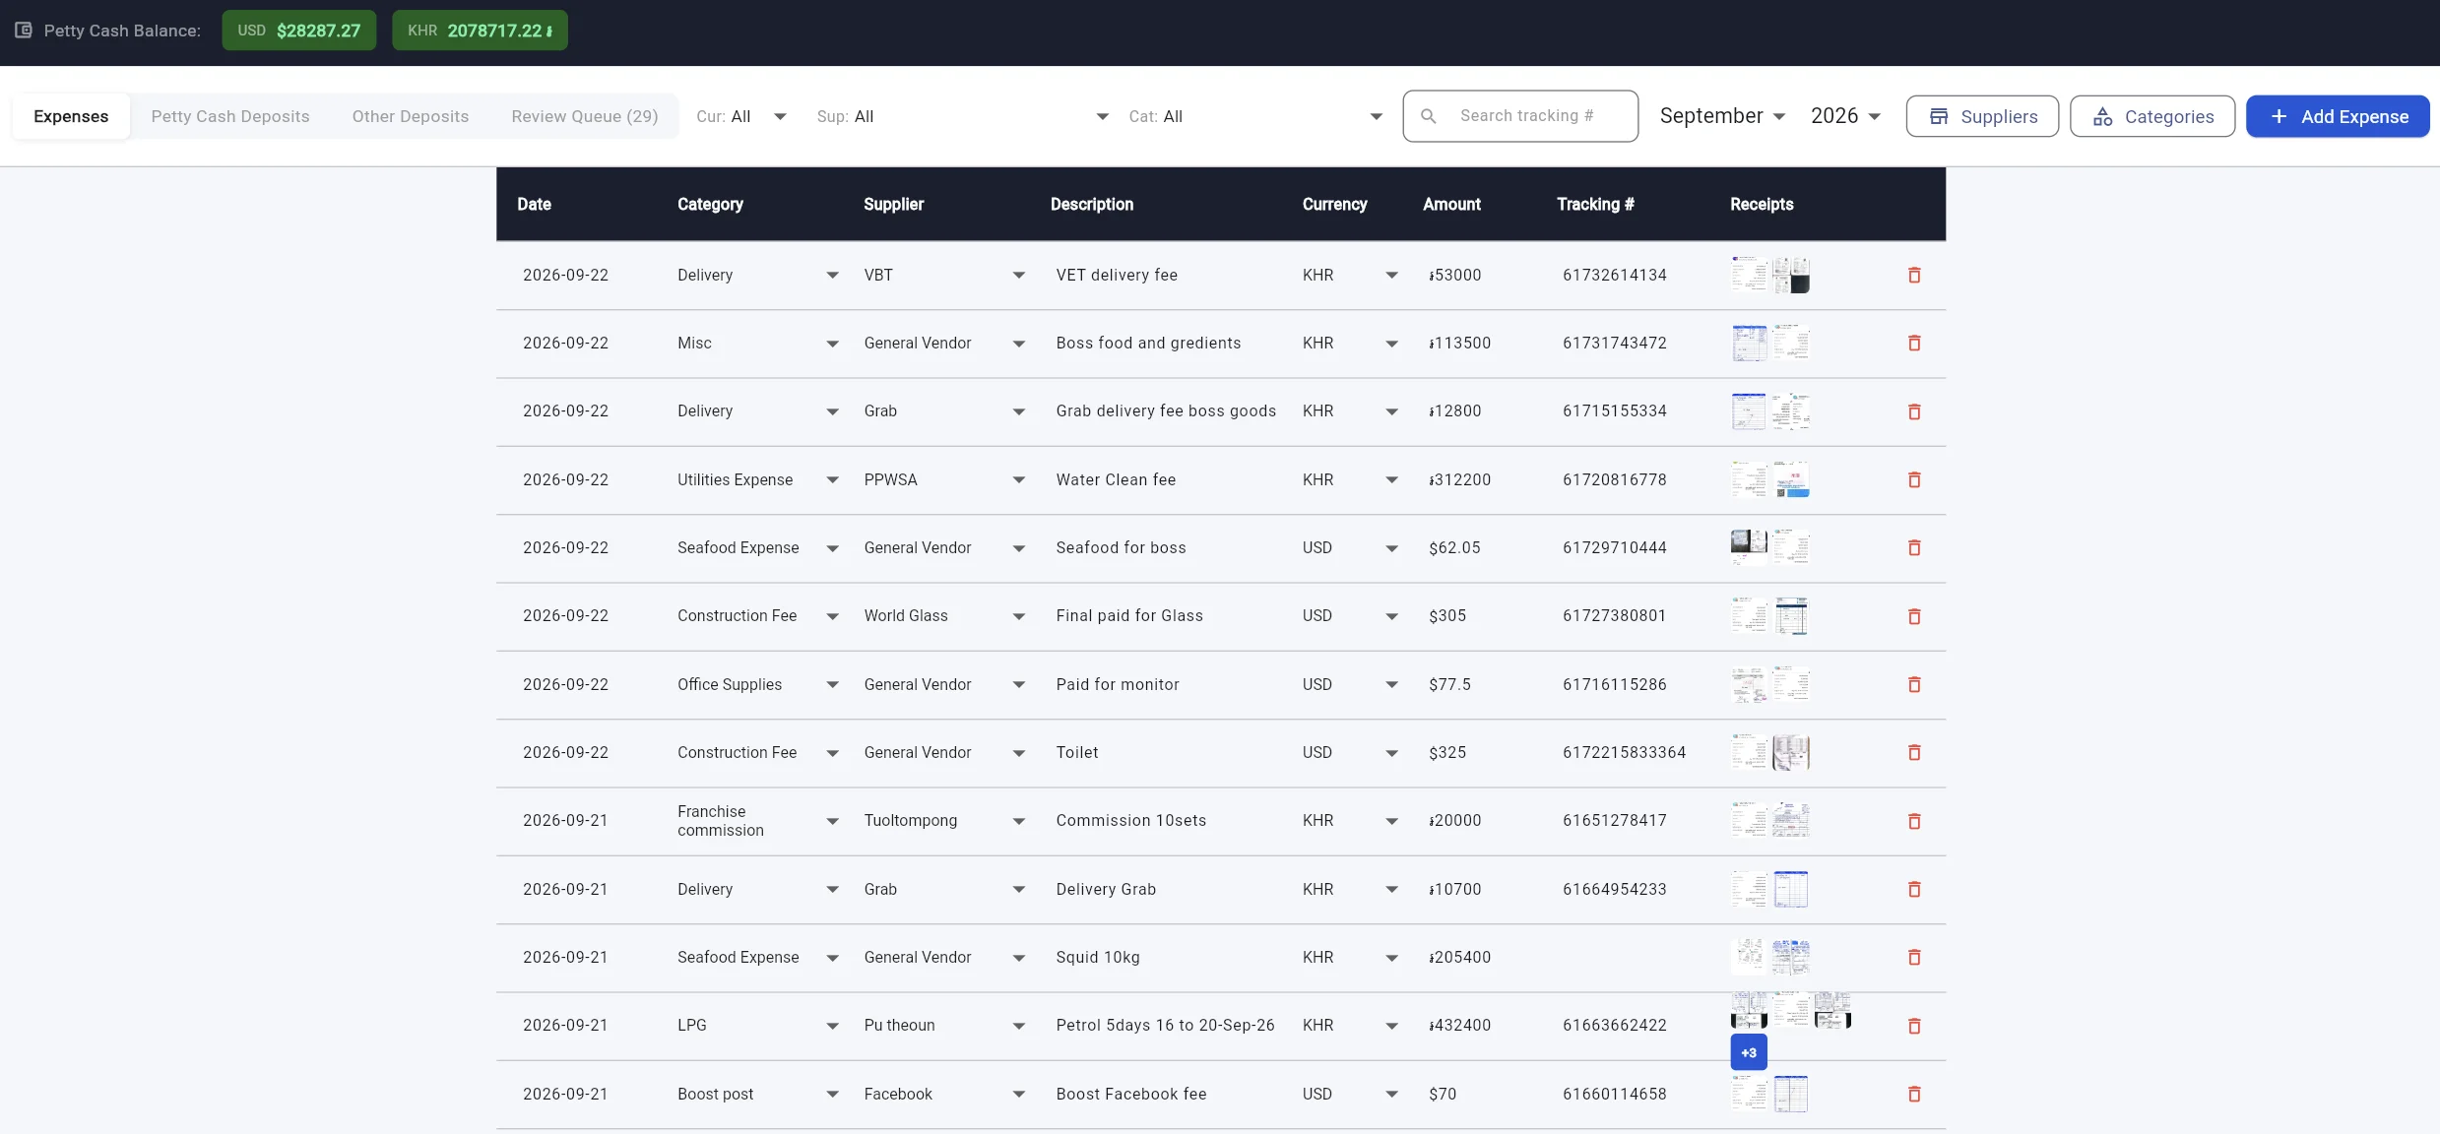
Task: Open the Review Queue (29) tab
Action: tap(585, 116)
